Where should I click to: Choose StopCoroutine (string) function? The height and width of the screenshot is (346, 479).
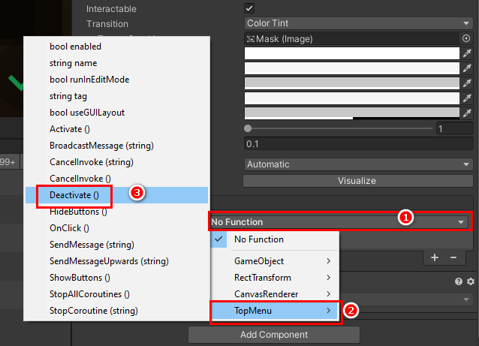point(116,311)
